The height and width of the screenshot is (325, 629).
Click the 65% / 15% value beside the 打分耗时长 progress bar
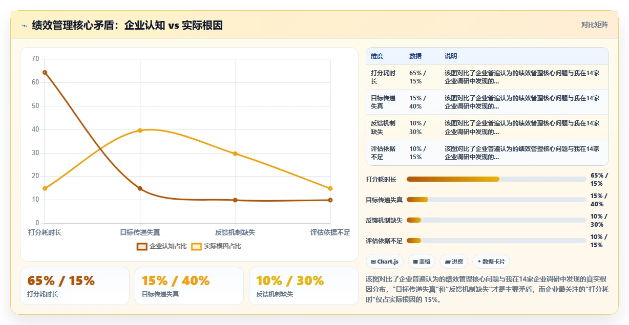pos(599,179)
